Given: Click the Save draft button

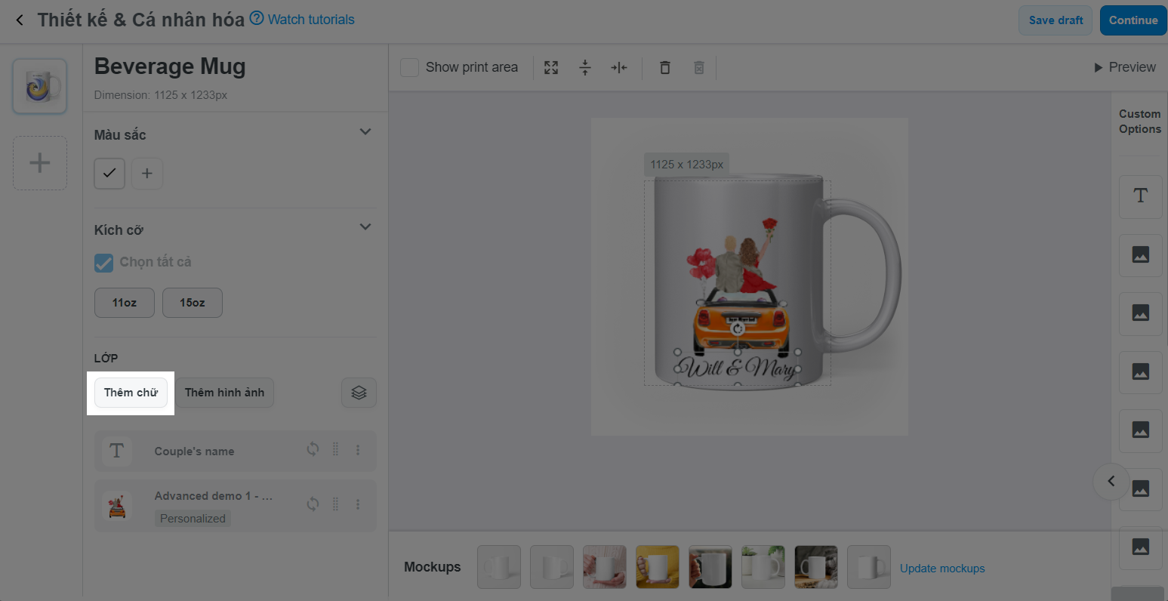Looking at the screenshot, I should pos(1056,20).
